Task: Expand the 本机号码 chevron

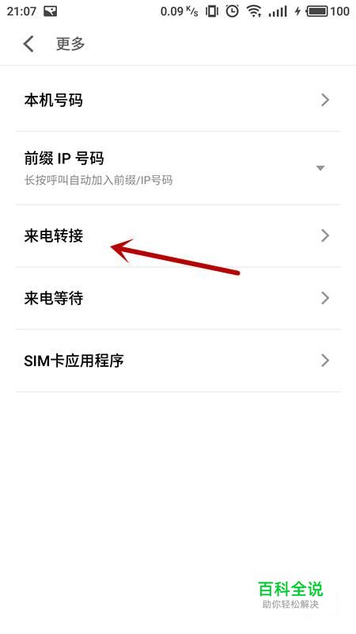Action: click(x=325, y=100)
